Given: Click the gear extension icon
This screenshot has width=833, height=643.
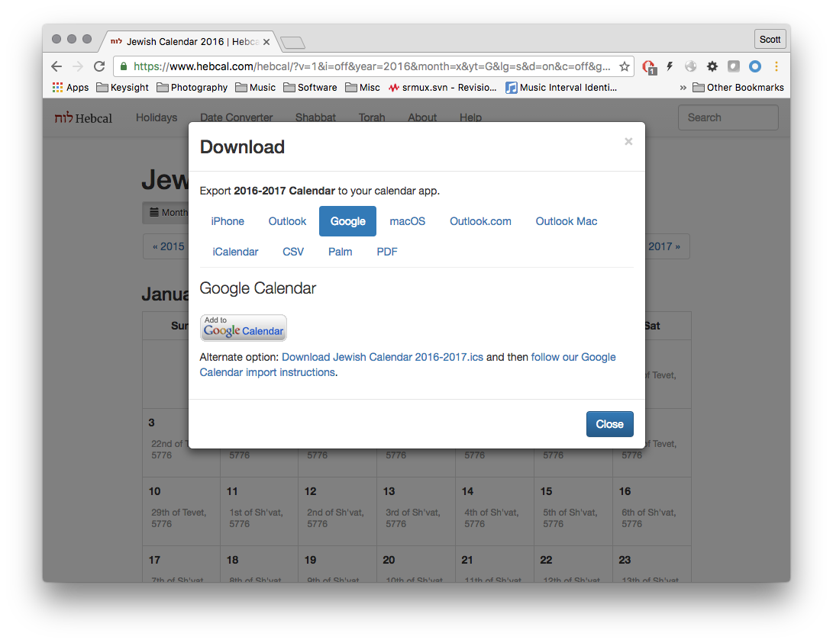Looking at the screenshot, I should 712,66.
